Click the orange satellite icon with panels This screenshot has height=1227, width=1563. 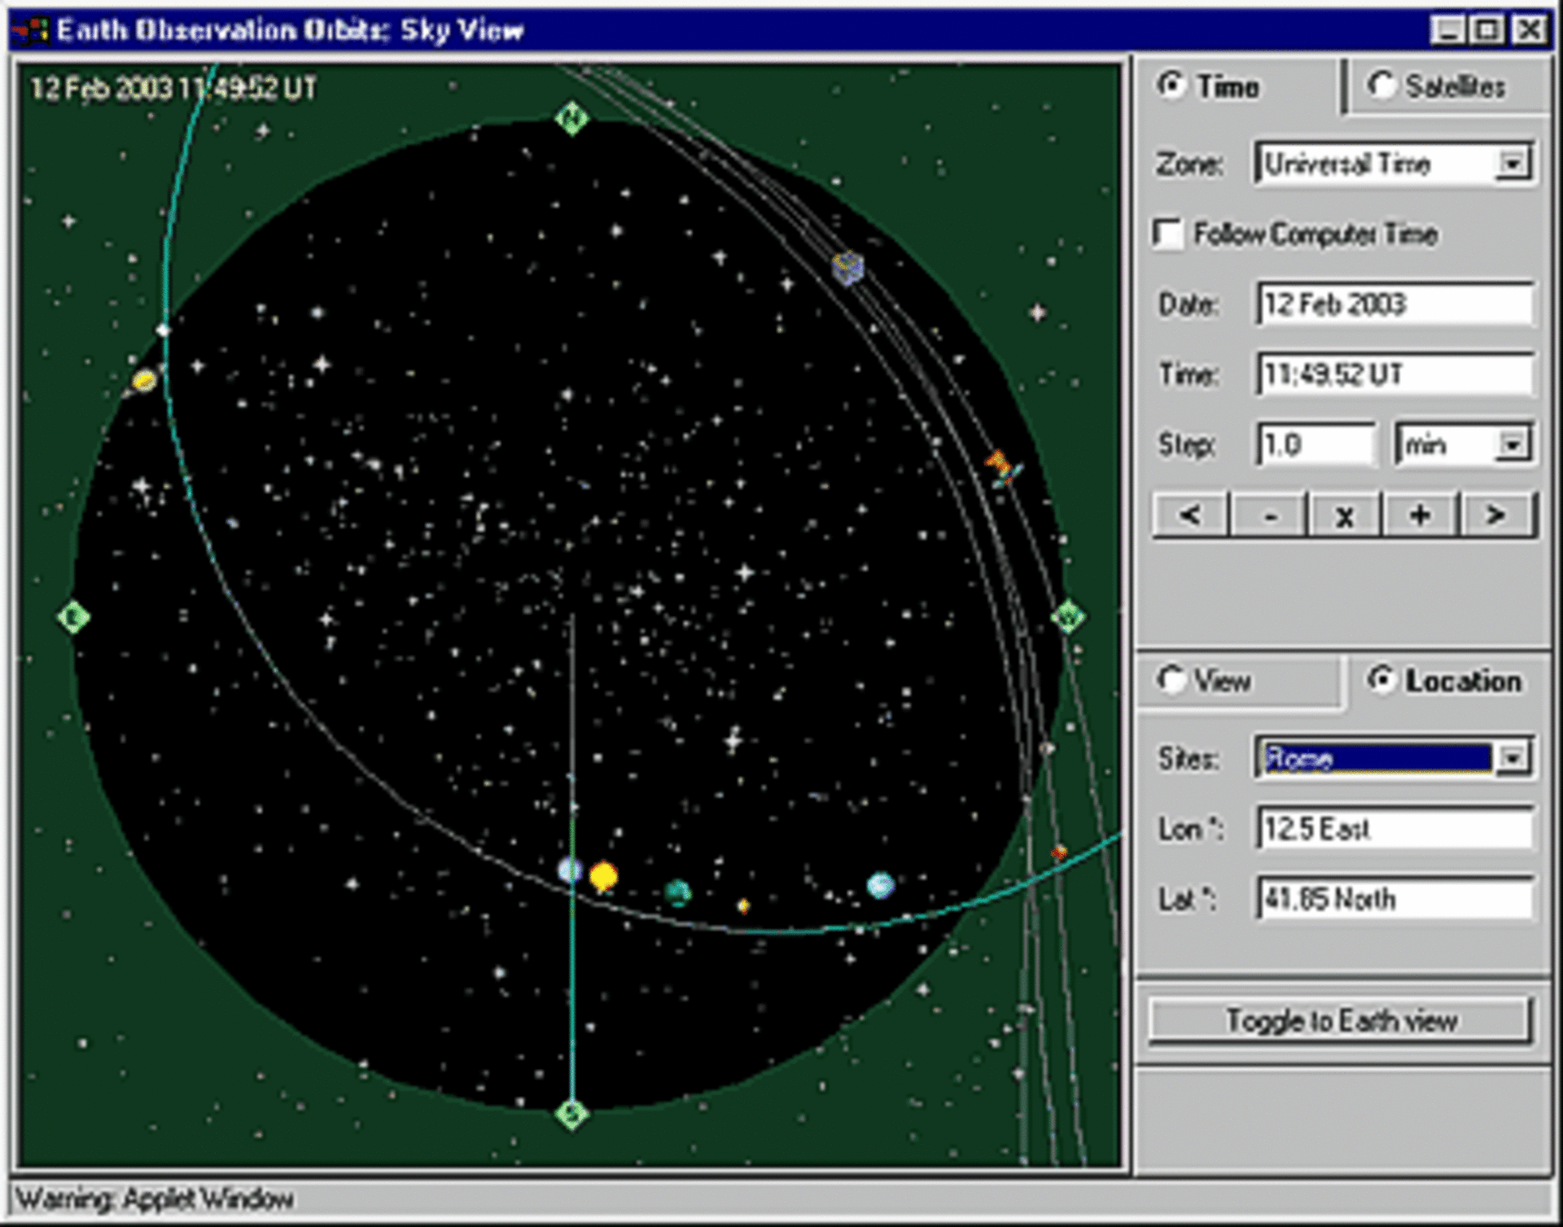pyautogui.click(x=1003, y=468)
